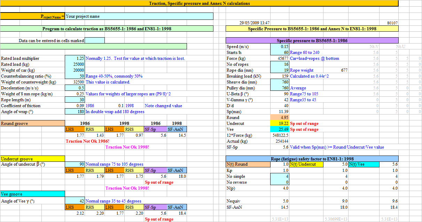
Task: Click the Traction Not Ok 1986! warning
Action: pyautogui.click(x=87, y=141)
